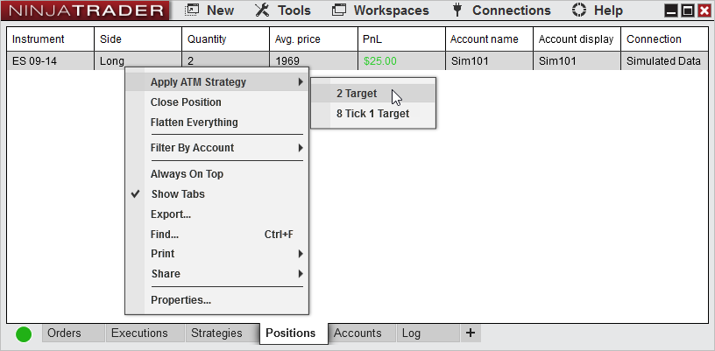
Task: Choose Close Position from context menu
Action: pyautogui.click(x=186, y=102)
